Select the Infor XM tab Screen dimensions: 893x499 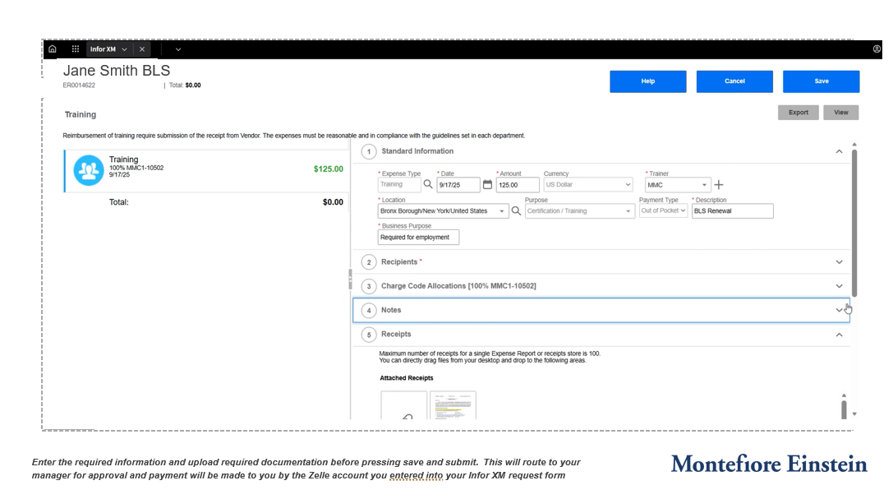tap(103, 49)
